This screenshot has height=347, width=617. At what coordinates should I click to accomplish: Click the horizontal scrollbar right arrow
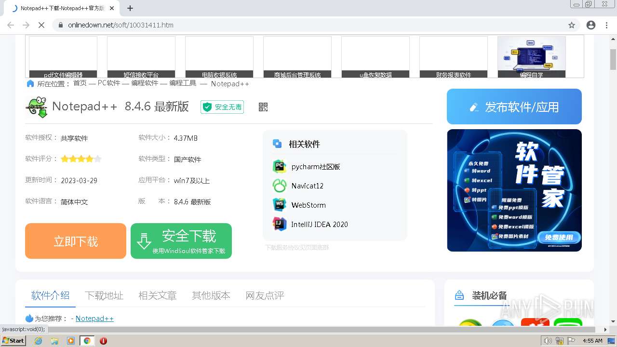[x=605, y=330]
